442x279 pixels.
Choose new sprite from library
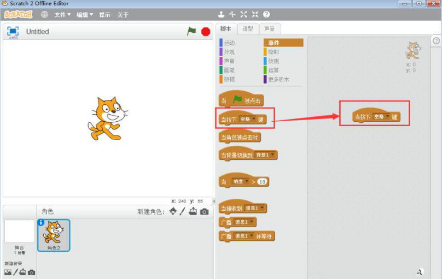tap(173, 211)
